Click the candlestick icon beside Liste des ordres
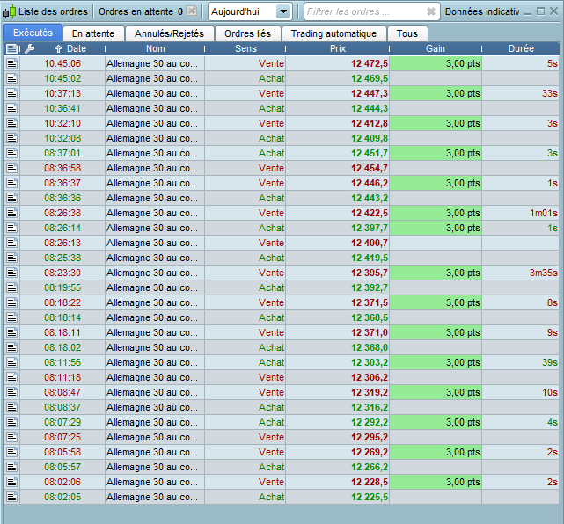Image resolution: width=564 pixels, height=524 pixels. pos(10,11)
